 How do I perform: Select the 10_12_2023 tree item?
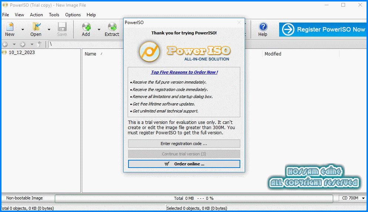pyautogui.click(x=21, y=53)
